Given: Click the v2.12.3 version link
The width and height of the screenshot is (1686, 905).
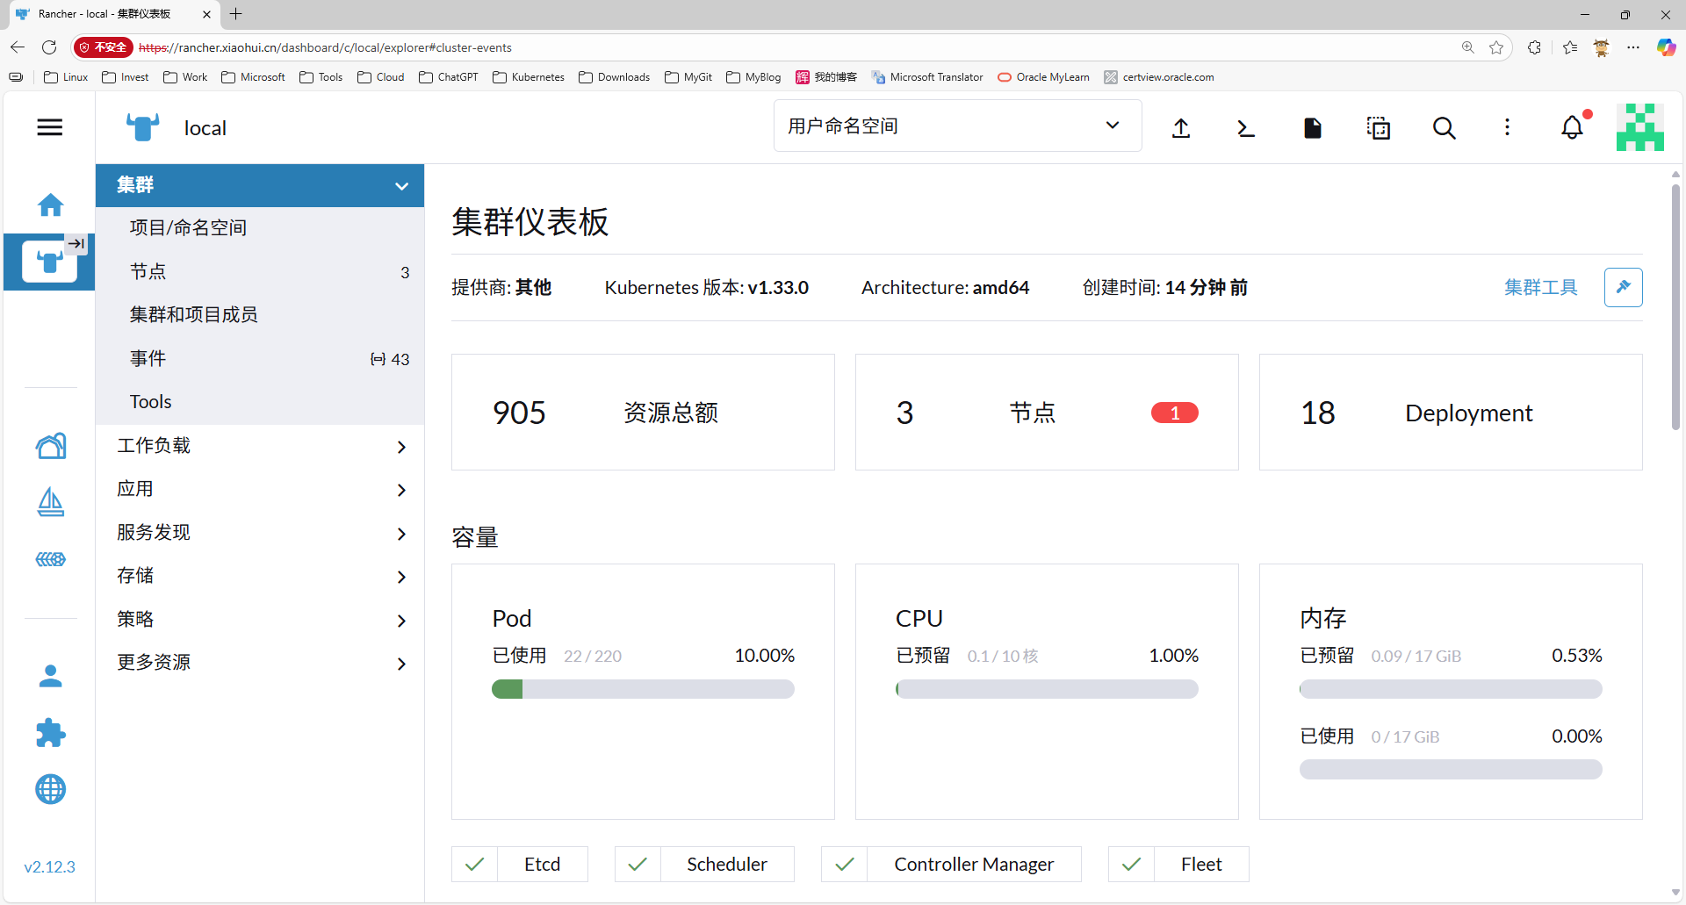Looking at the screenshot, I should click(49, 867).
